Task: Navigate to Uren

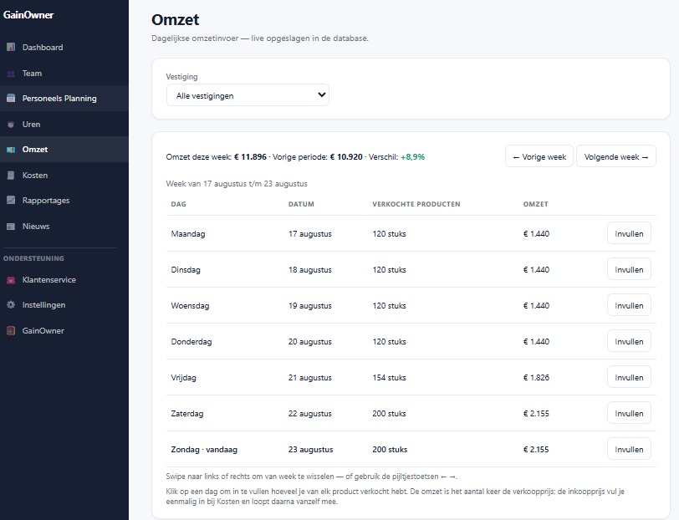Action: pos(64,125)
